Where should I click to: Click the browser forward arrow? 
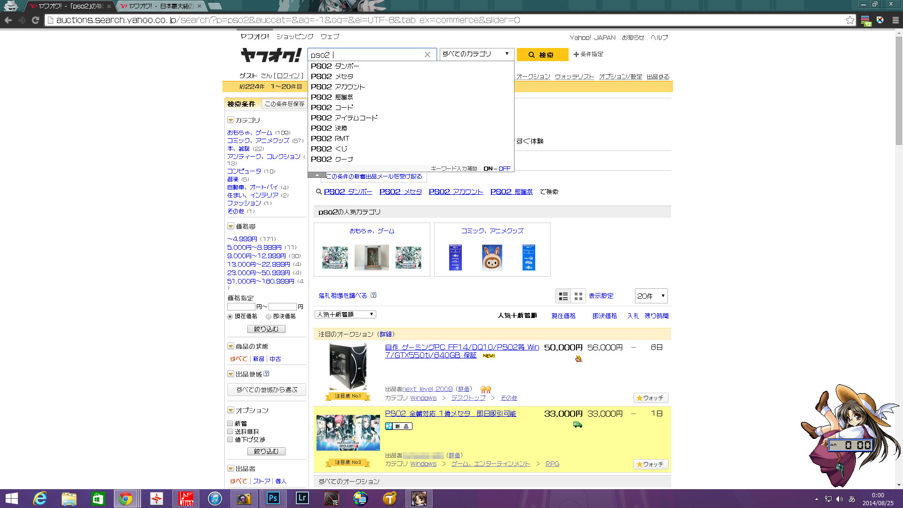coord(22,20)
